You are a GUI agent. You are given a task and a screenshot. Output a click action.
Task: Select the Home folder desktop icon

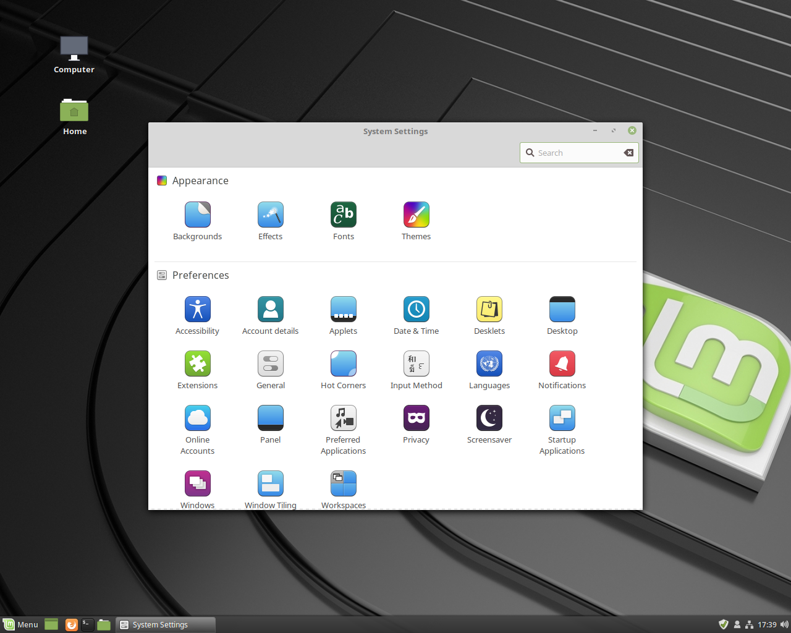74,117
